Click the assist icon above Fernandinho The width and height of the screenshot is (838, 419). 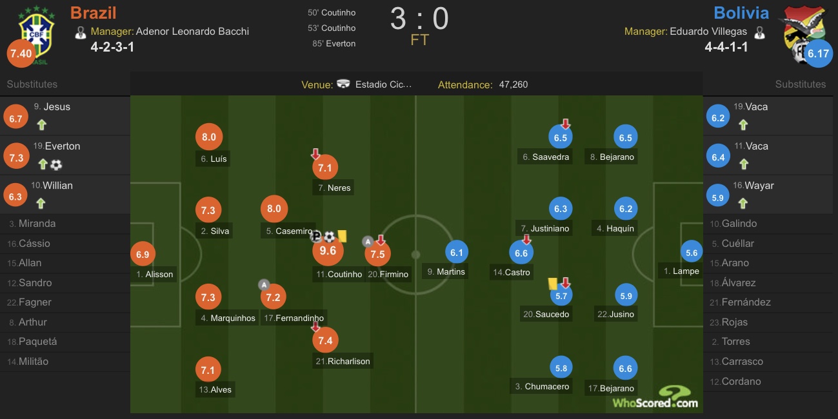(263, 284)
